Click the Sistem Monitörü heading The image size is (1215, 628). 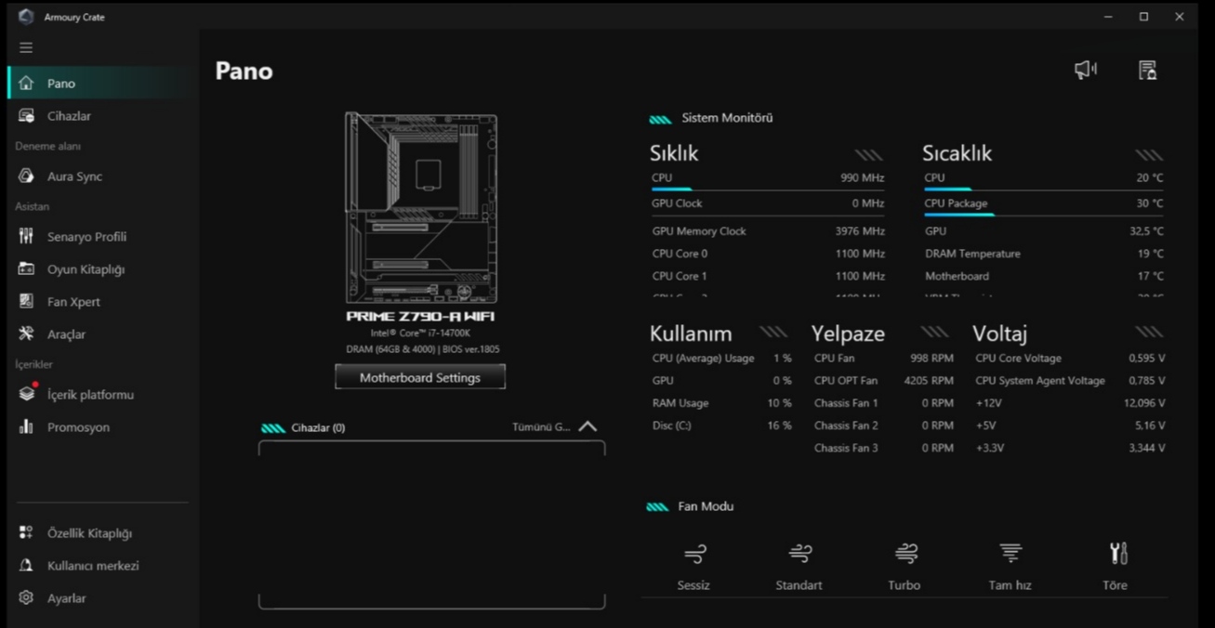tap(727, 118)
